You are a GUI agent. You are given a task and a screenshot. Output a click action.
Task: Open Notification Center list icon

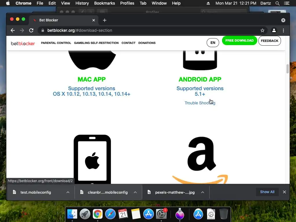coord(287,3)
